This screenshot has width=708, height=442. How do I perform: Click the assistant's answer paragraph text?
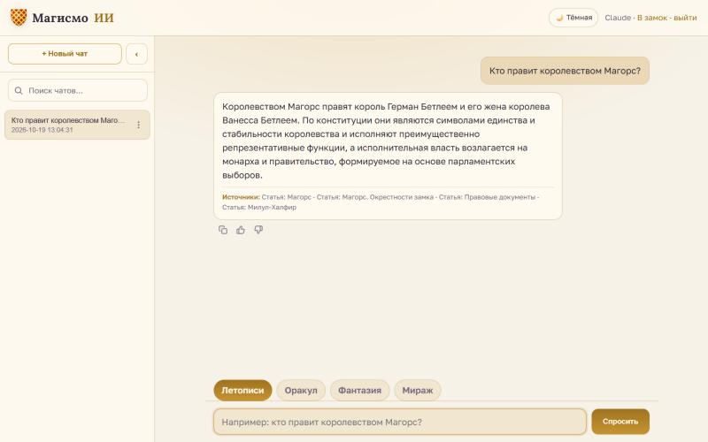click(x=386, y=141)
